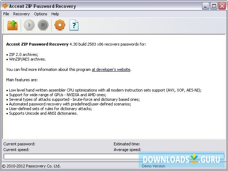This screenshot has height=171, width=228.
Task: Click the Estimated time label
Action: pos(127,144)
